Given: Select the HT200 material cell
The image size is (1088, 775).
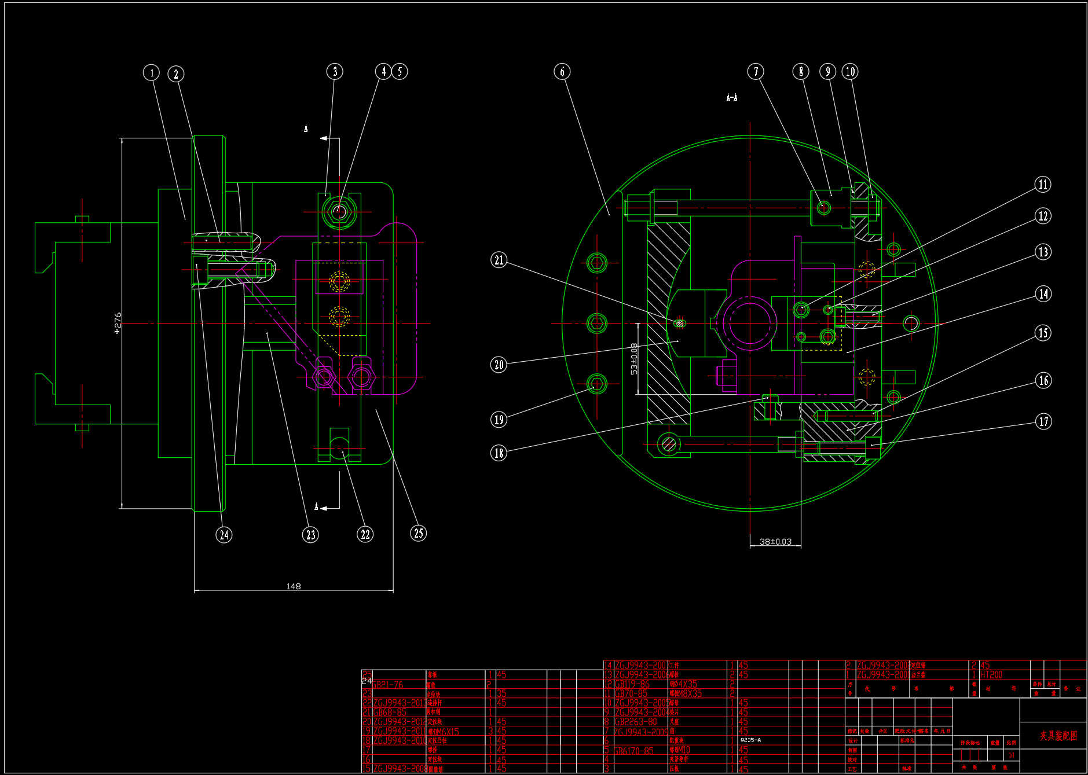Looking at the screenshot, I should (991, 675).
